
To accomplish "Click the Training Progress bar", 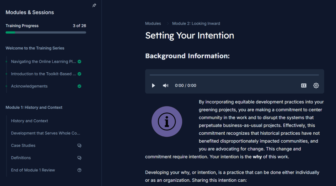I will pyautogui.click(x=46, y=33).
